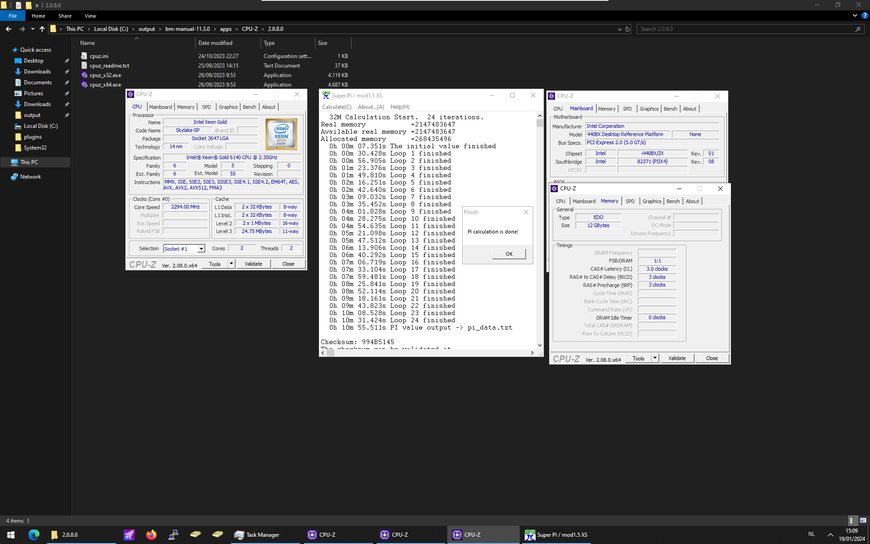Expand breadcrumb arrow after This PC

[x=89, y=29]
